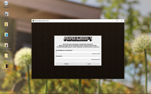Select the Programme folder icon
The image size is (151, 94).
pyautogui.click(x=6, y=36)
